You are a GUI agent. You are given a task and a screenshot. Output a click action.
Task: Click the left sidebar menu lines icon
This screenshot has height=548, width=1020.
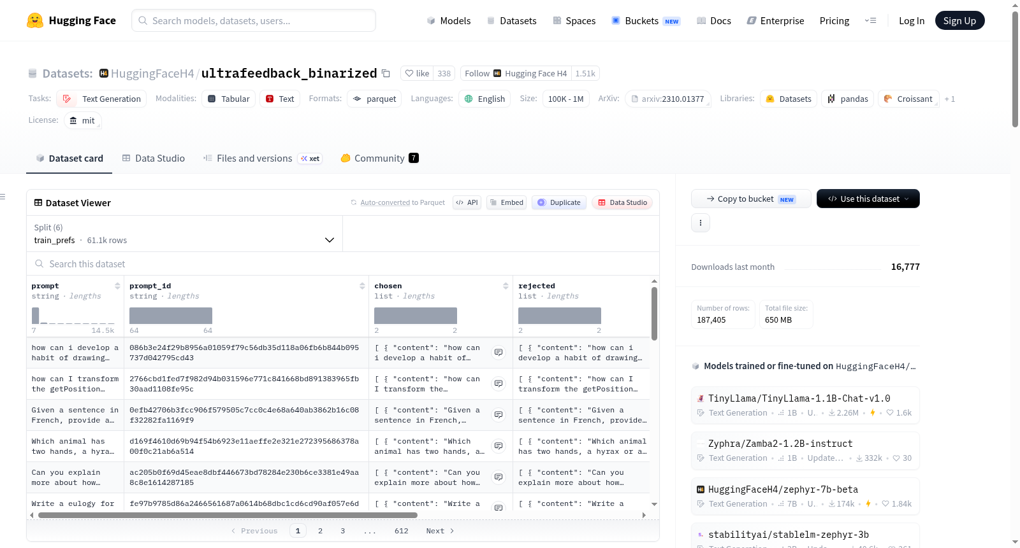point(3,197)
